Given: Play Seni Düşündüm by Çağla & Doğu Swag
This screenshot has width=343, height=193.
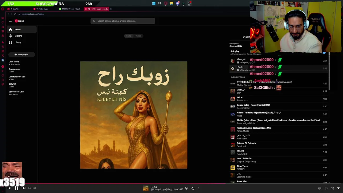Looking at the screenshot, I should [279, 160].
